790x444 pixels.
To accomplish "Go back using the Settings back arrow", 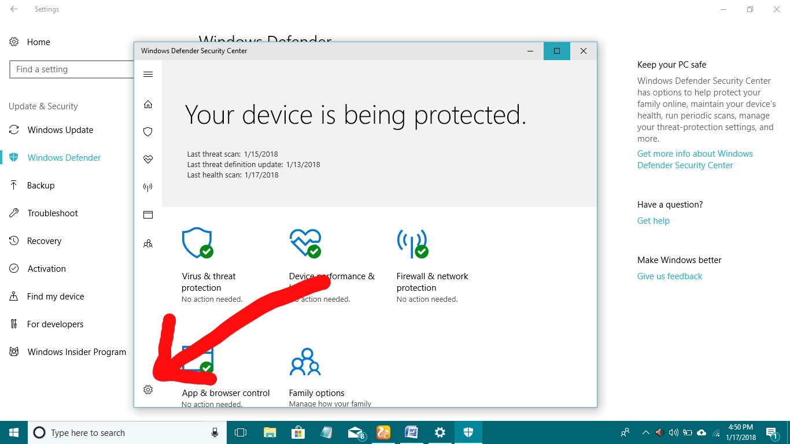I will (x=14, y=9).
